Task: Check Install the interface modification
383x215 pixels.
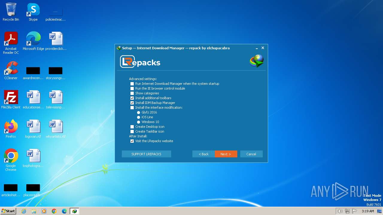Action: (x=132, y=108)
